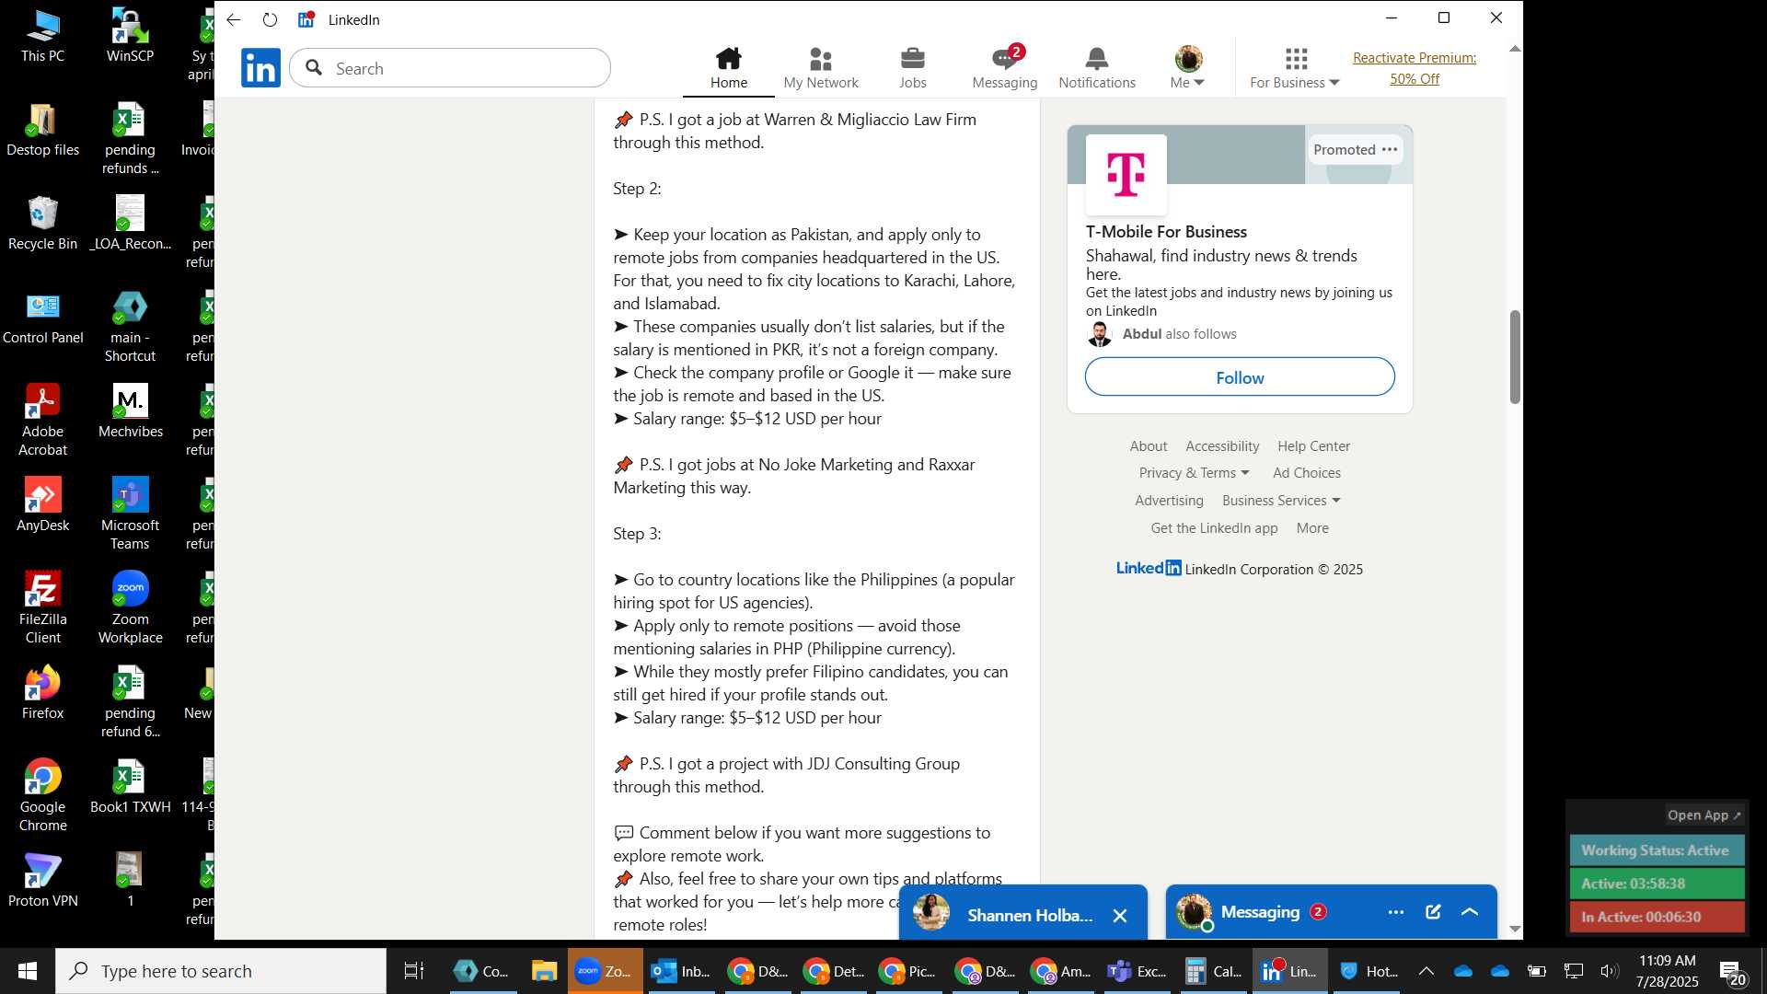This screenshot has height=994, width=1767.
Task: Open the Notifications bell tab
Action: pyautogui.click(x=1097, y=68)
